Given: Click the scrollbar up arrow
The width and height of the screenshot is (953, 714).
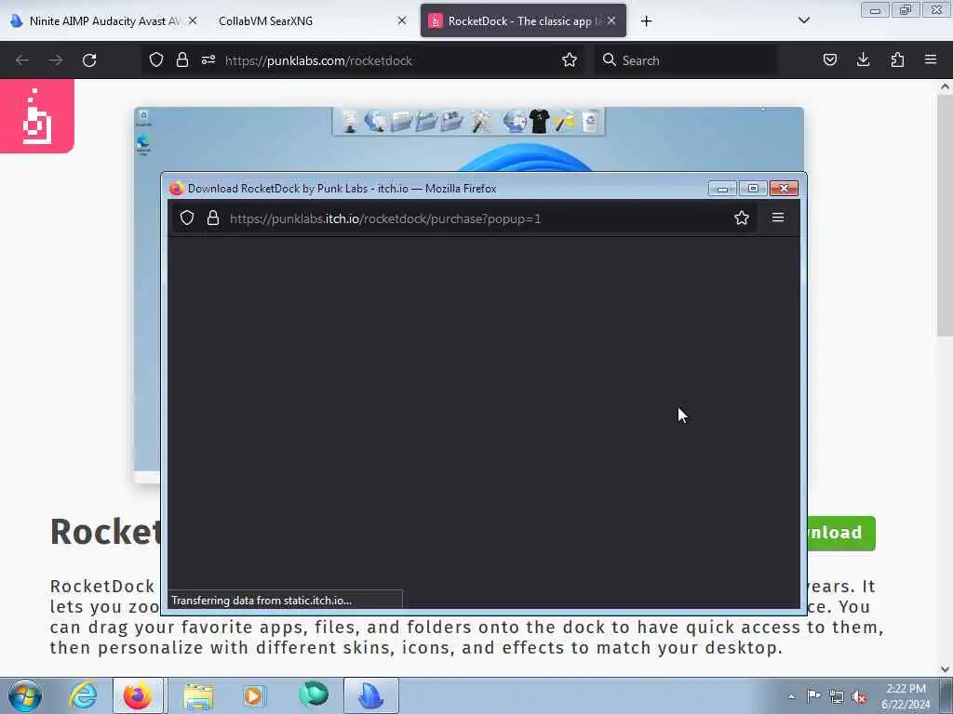Looking at the screenshot, I should tap(945, 86).
